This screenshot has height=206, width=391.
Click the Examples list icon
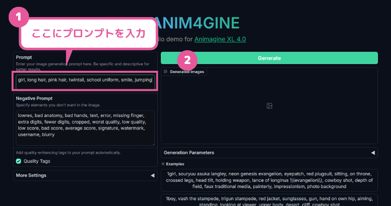[x=163, y=164]
